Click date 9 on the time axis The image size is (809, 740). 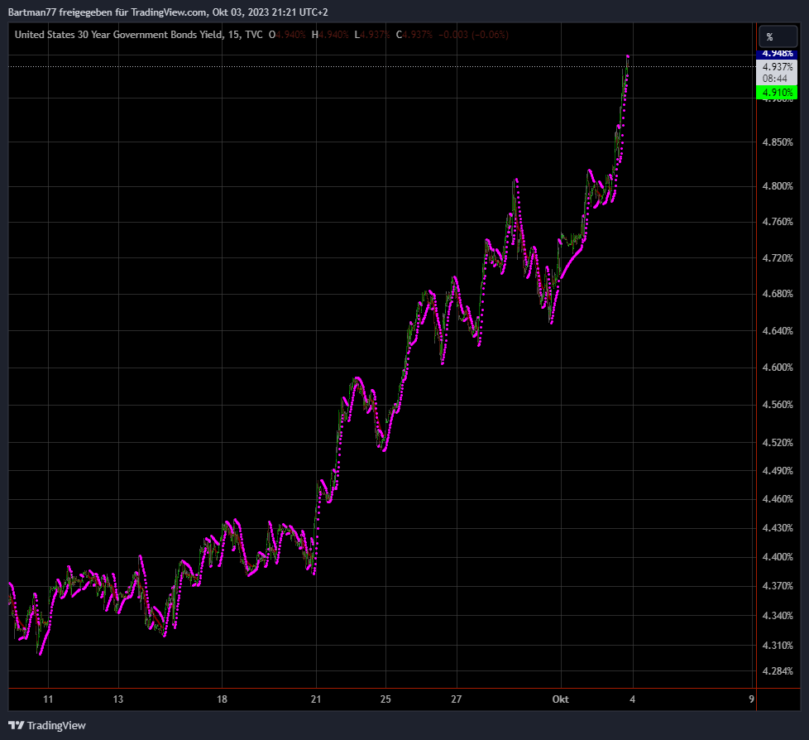click(751, 699)
